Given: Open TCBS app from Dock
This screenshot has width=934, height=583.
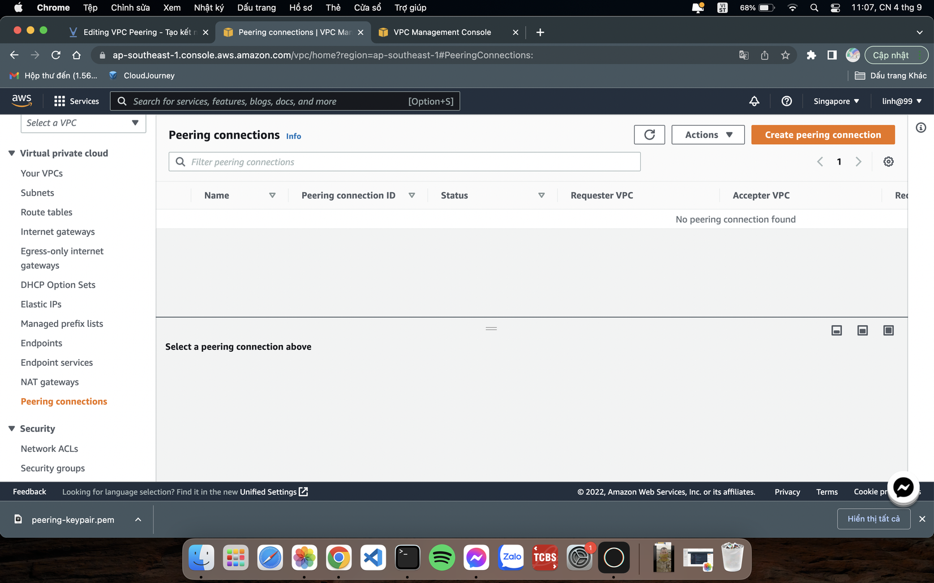Looking at the screenshot, I should (x=545, y=558).
